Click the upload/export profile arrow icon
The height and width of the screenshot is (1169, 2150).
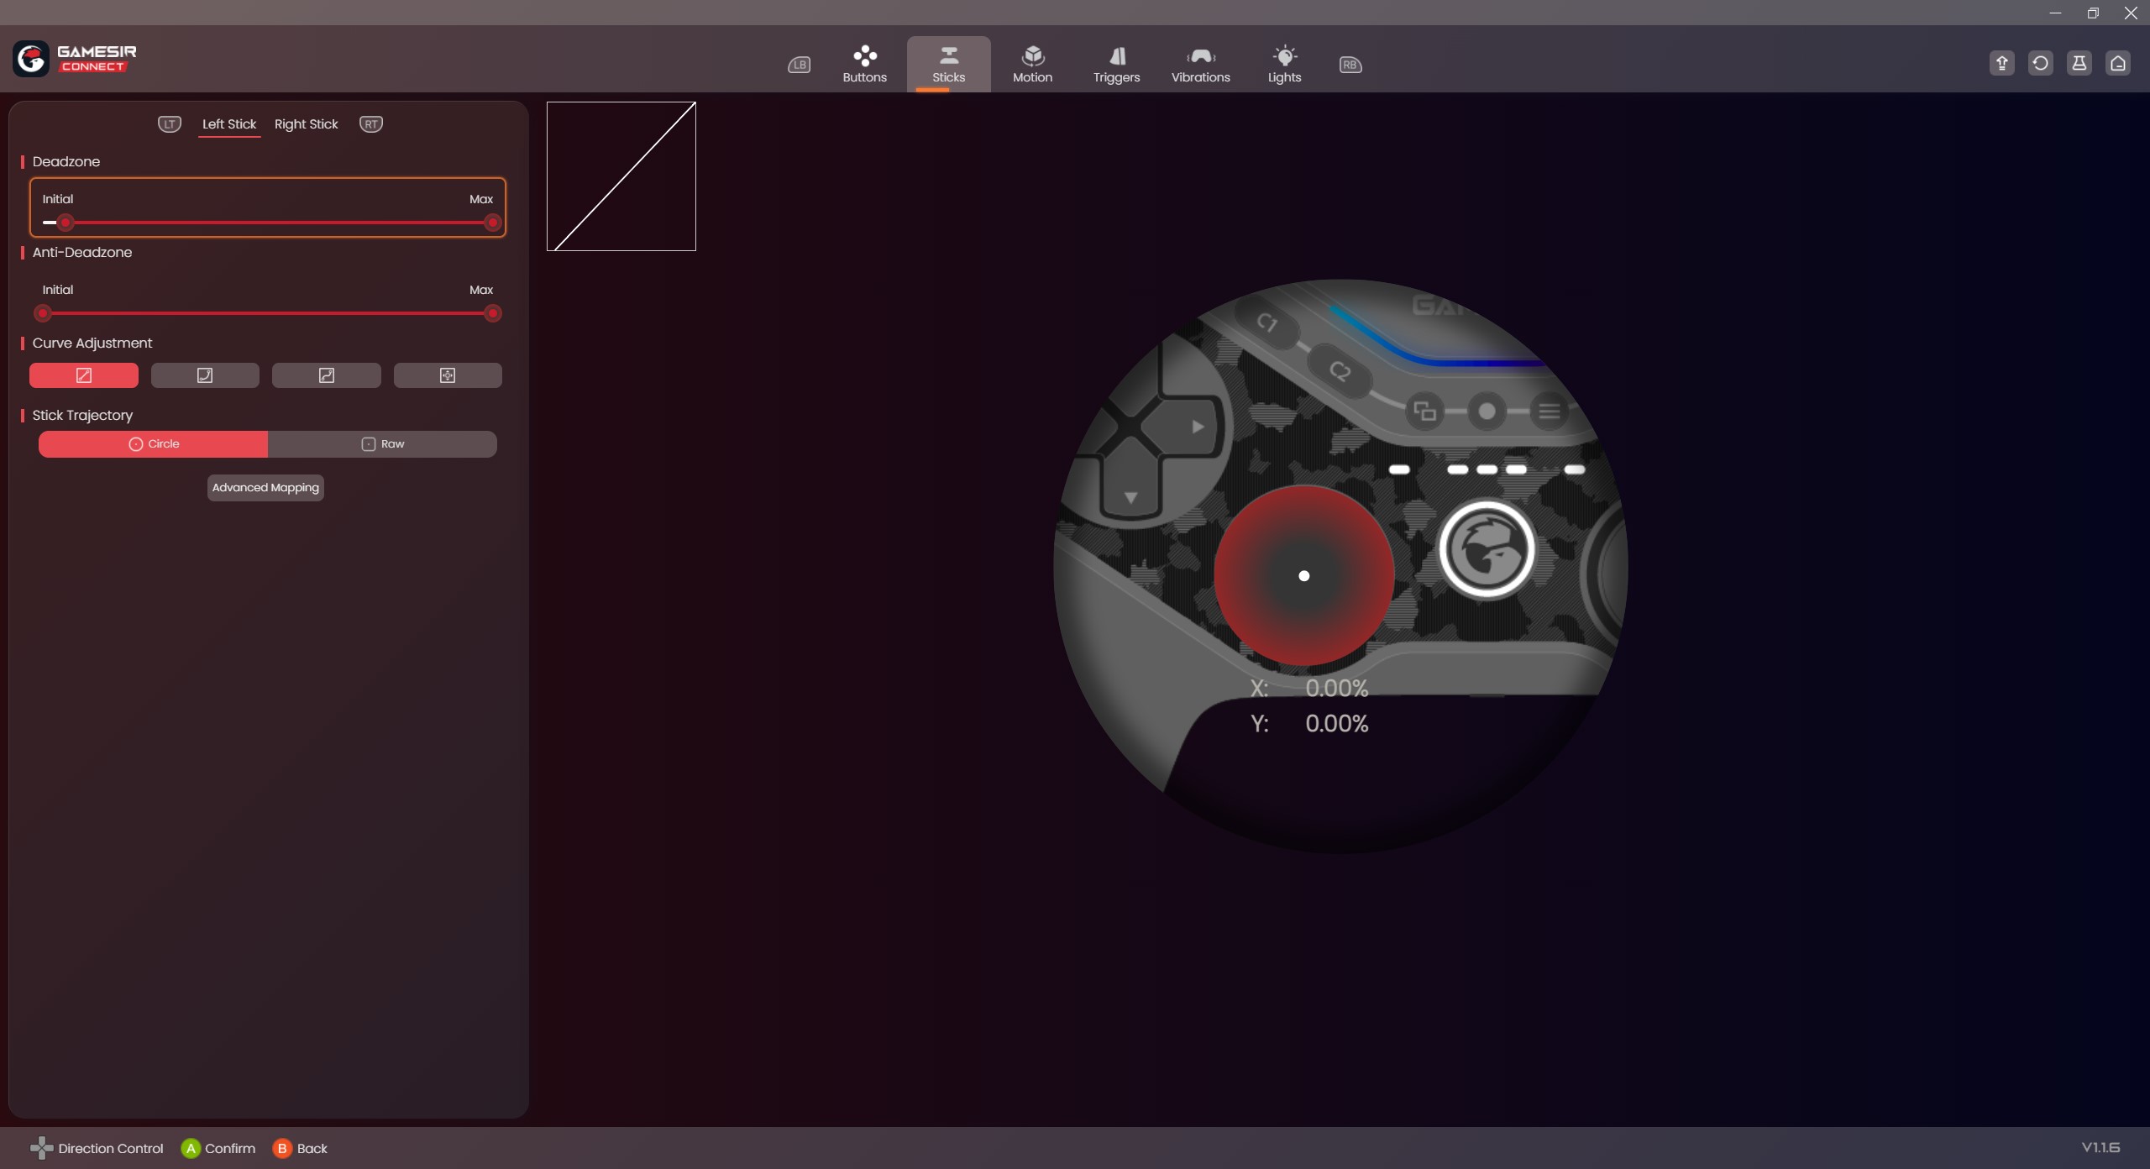coord(2001,63)
